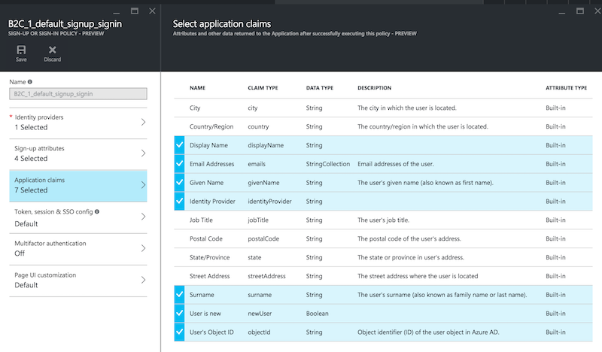Select the Country/Region claim row
Image resolution: width=602 pixels, height=352 pixels.
point(383,126)
